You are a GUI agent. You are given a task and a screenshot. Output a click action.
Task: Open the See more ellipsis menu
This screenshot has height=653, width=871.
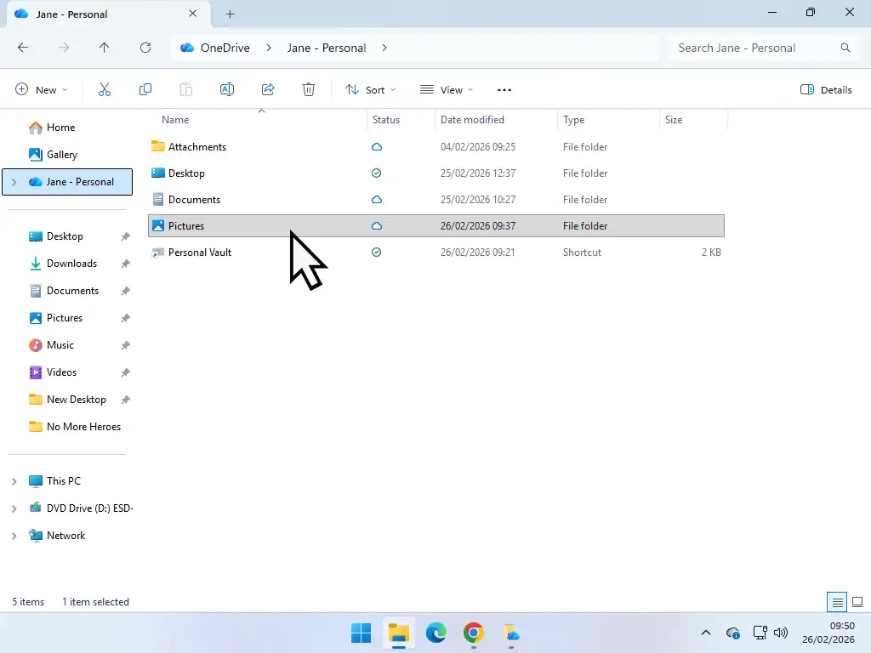[x=504, y=89]
